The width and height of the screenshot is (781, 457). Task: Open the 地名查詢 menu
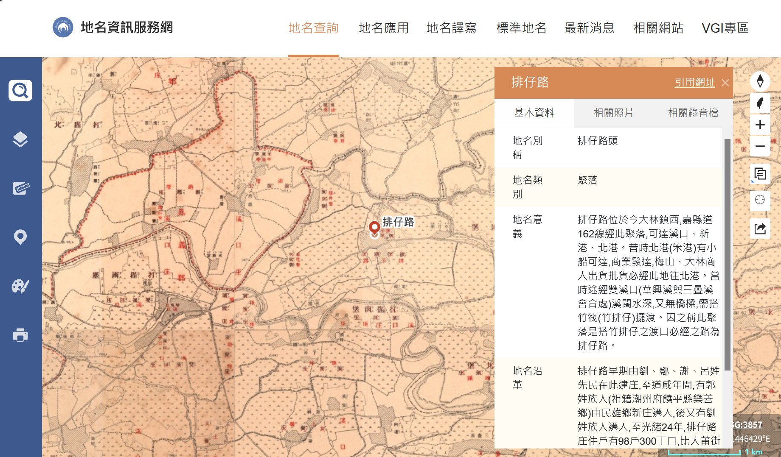point(314,28)
